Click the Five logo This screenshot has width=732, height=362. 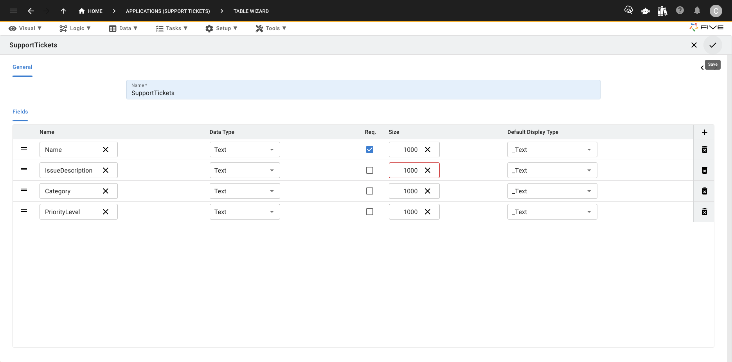pos(707,27)
